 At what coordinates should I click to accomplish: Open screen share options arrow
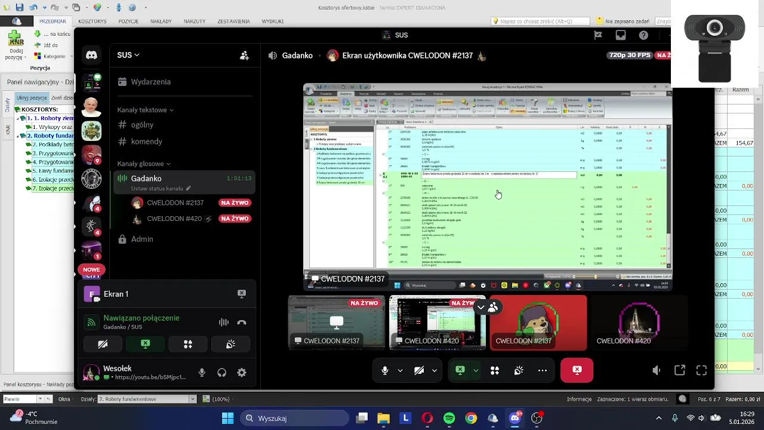coord(476,370)
